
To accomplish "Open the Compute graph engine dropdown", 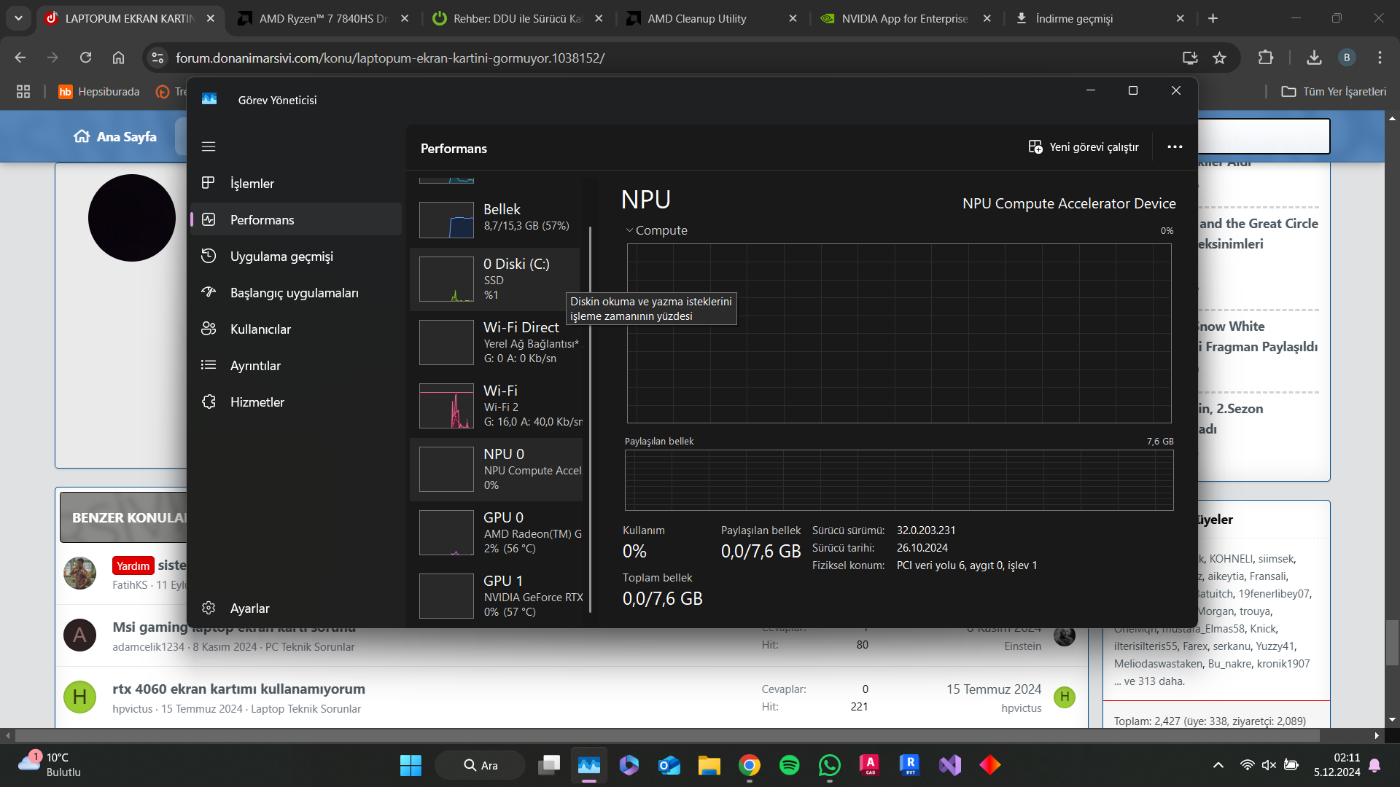I will point(656,230).
